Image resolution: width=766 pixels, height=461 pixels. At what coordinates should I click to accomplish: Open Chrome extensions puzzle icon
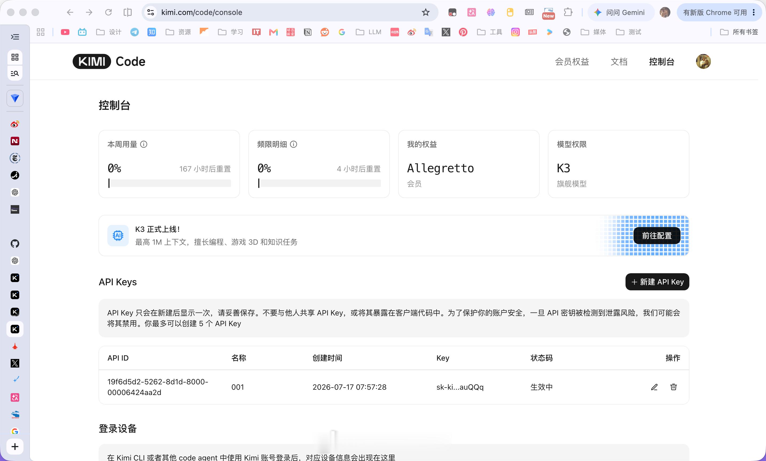568,13
